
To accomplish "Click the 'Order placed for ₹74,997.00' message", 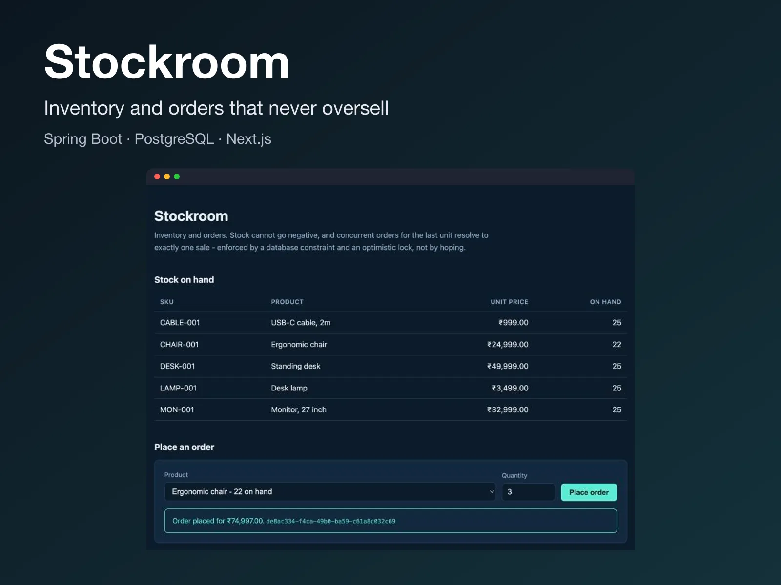I will click(218, 521).
